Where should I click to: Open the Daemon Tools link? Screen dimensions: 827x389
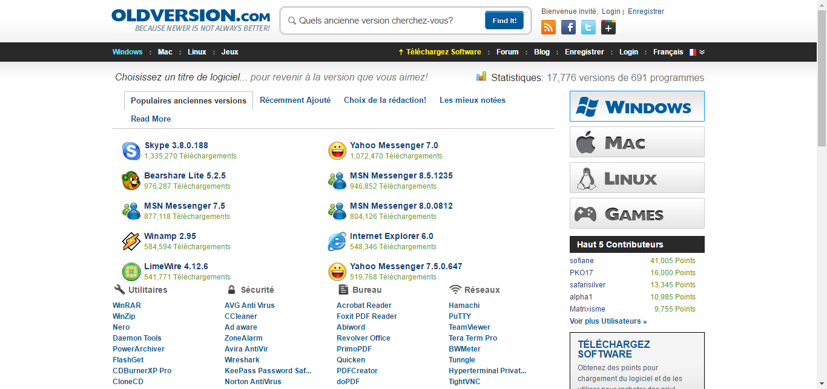(x=137, y=338)
